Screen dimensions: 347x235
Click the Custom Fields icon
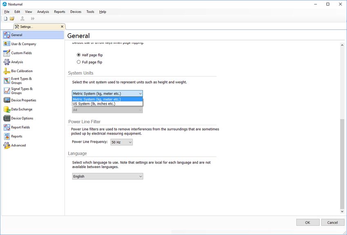click(7, 53)
